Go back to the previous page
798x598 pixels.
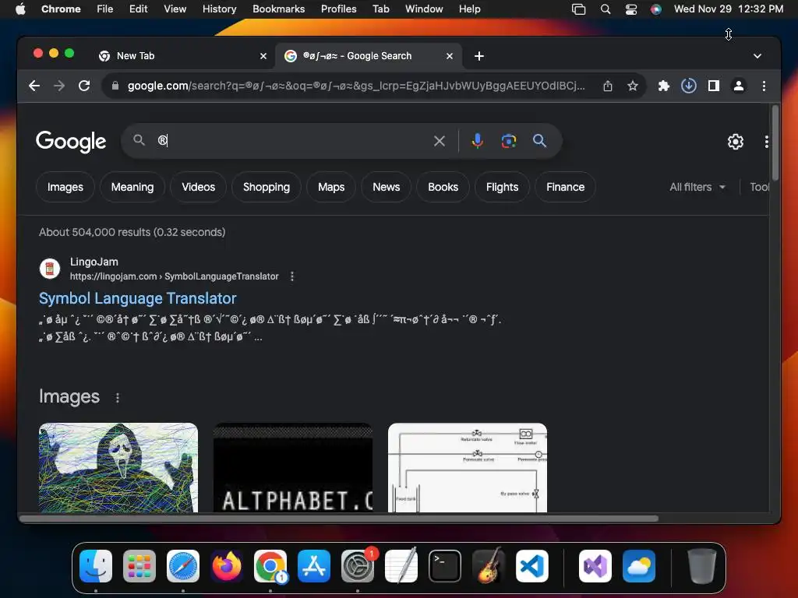point(34,86)
